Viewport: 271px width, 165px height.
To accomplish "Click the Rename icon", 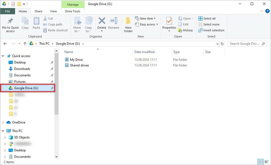I will (114, 21).
